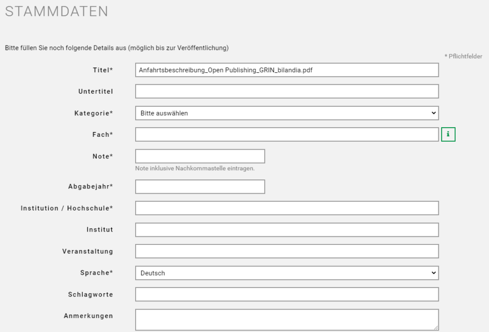Click the Sprache* field label
Viewport: 489px width, 332px height.
[96, 273]
